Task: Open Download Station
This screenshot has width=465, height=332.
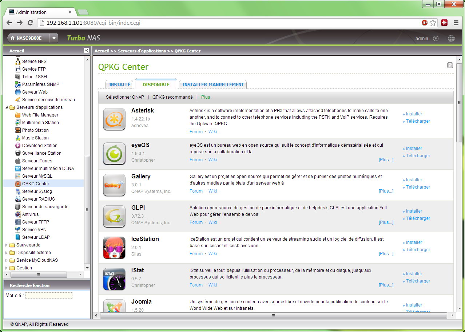Action: click(x=40, y=145)
